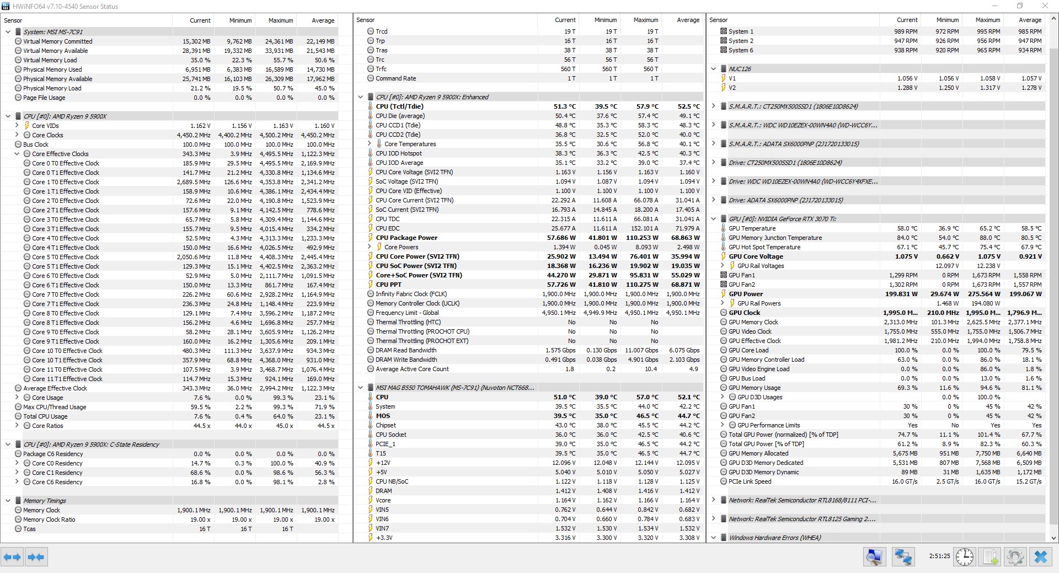Click lightning icon beside Vcore reading
The width and height of the screenshot is (1059, 573).
click(x=371, y=500)
